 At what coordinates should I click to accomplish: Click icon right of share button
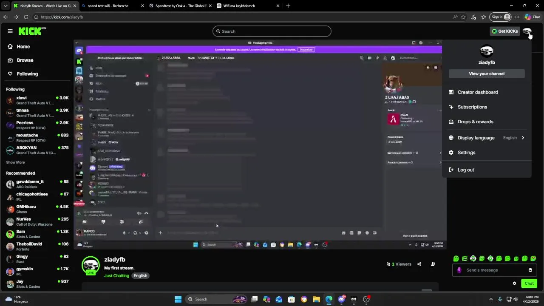click(433, 264)
